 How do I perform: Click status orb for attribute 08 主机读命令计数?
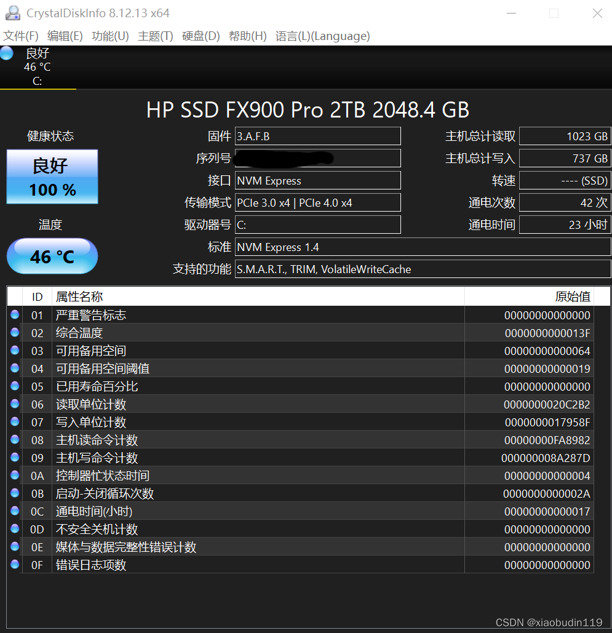(x=15, y=439)
